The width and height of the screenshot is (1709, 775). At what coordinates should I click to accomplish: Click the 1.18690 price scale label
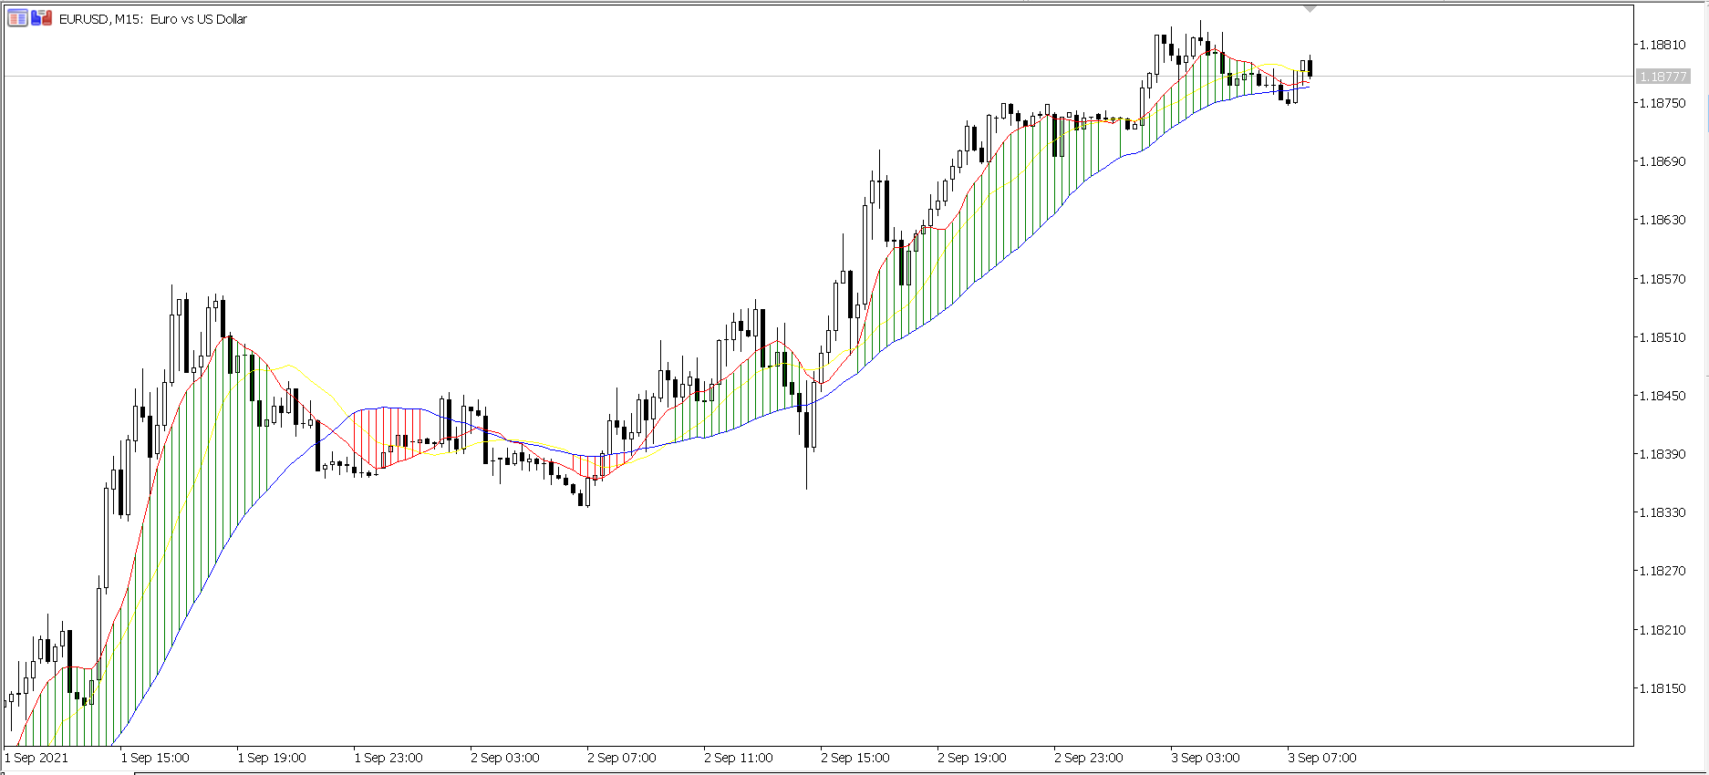click(1662, 161)
